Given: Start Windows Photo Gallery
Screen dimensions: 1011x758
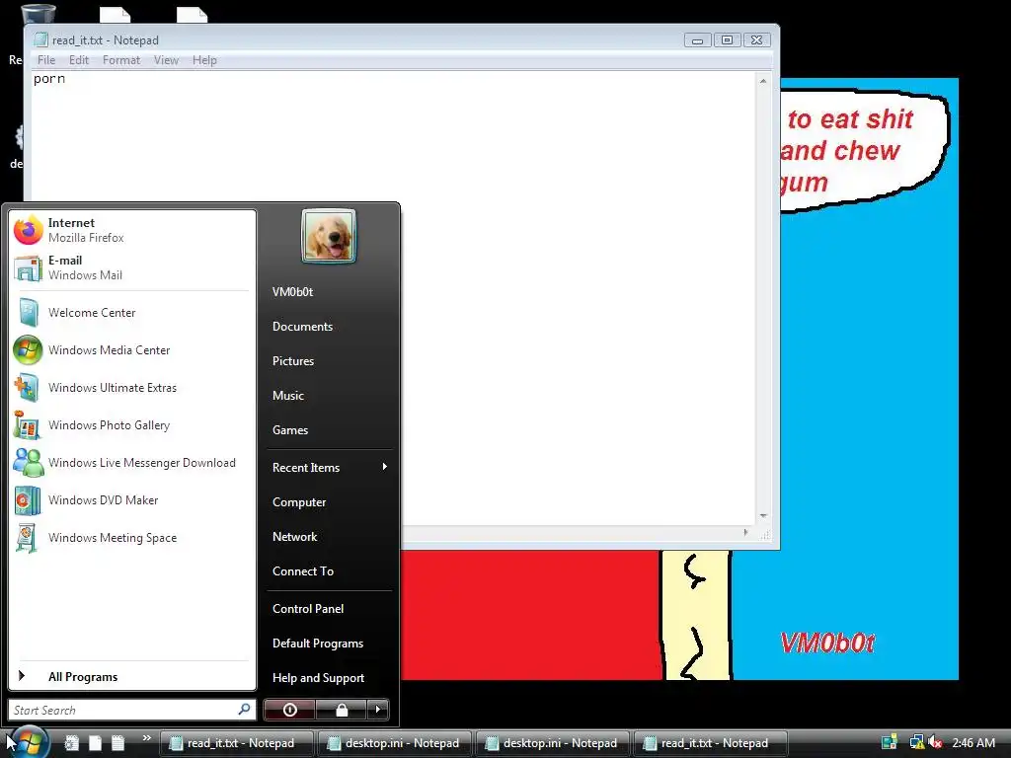Looking at the screenshot, I should 131,424.
